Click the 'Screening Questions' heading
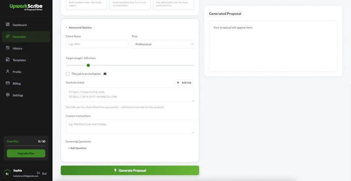This screenshot has width=351, height=181. [x=78, y=142]
